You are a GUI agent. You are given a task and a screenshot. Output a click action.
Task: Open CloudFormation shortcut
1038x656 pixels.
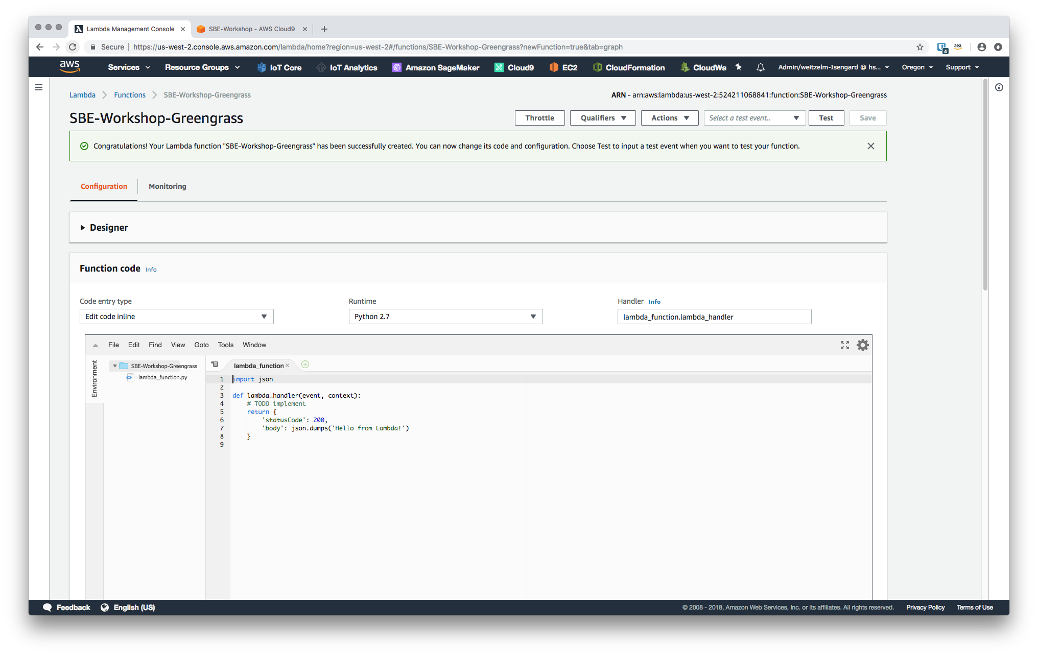(629, 67)
